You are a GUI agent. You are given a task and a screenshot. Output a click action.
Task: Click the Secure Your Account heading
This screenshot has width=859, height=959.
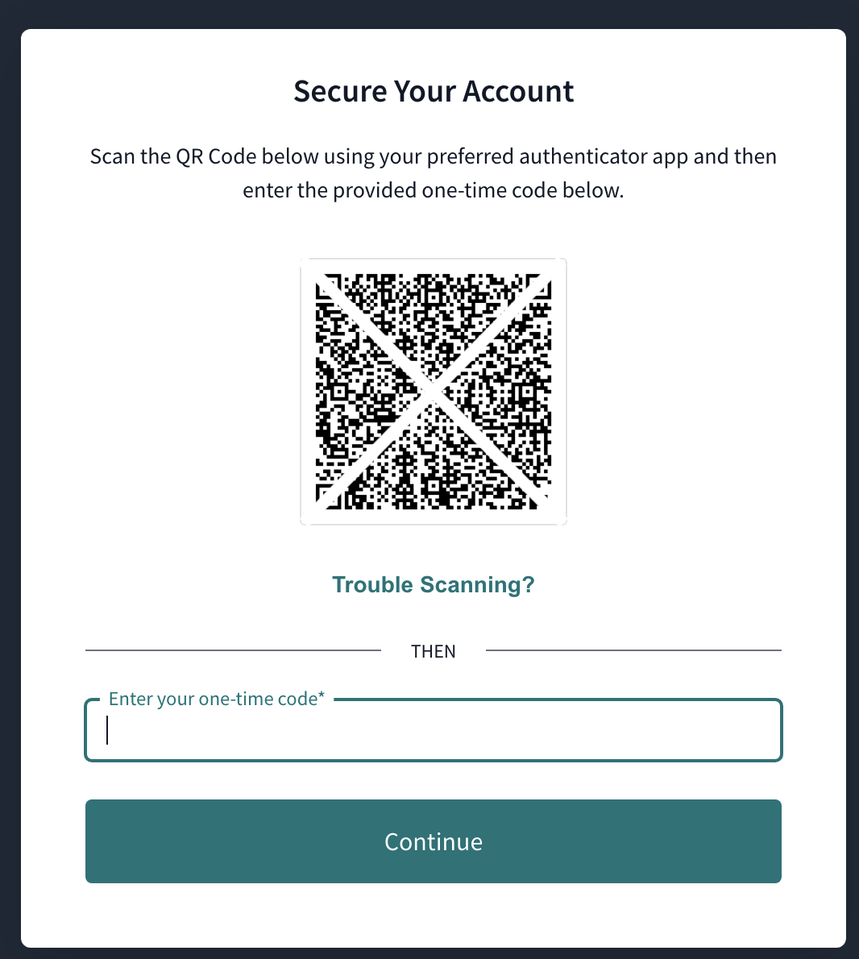pos(434,90)
